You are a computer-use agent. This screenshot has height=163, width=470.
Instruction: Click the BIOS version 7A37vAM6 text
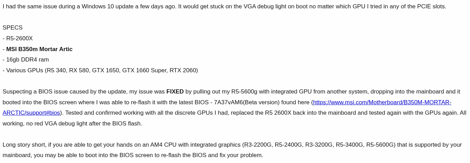pos(228,103)
